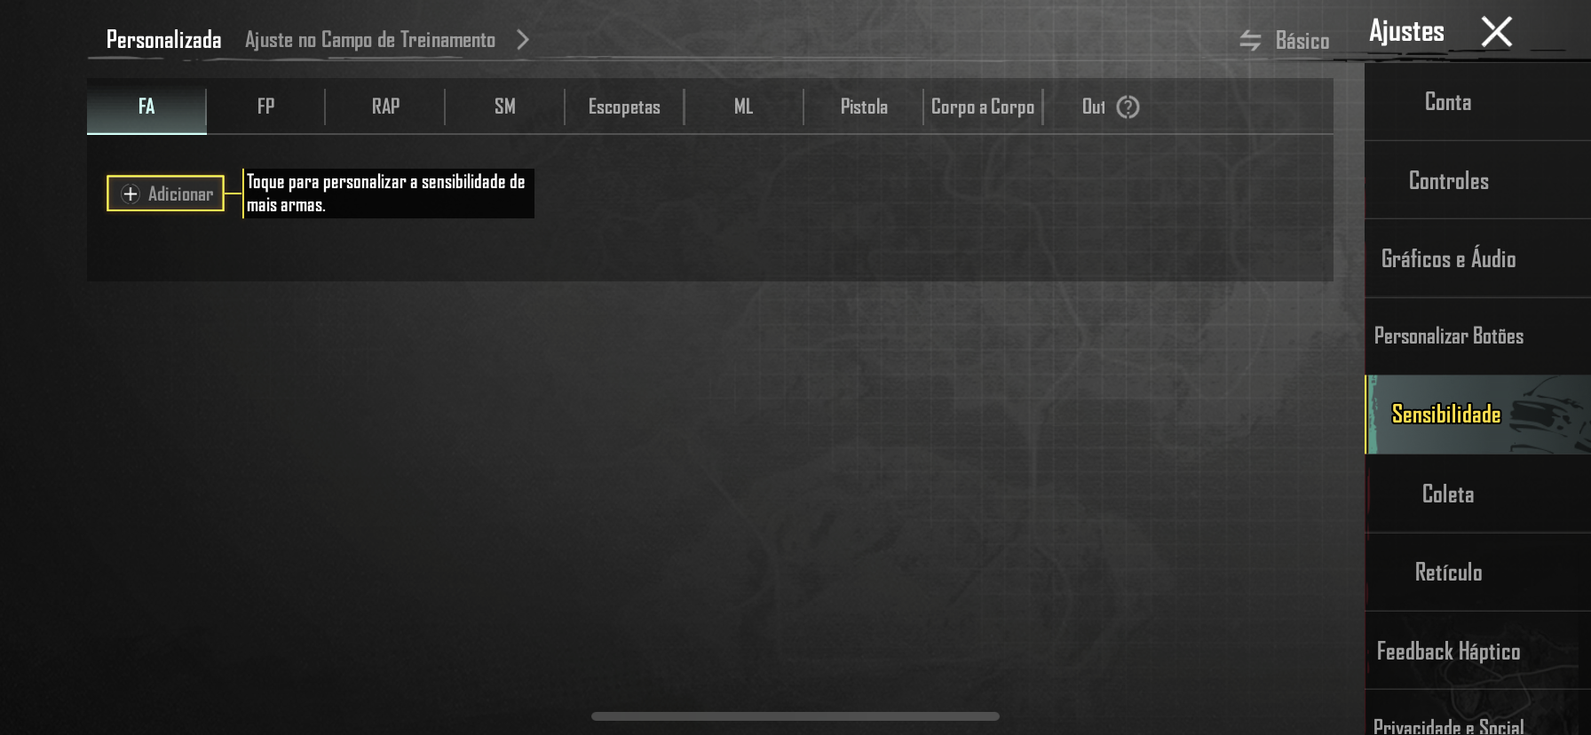1591x735 pixels.
Task: Select the Pistola tab
Action: (863, 107)
